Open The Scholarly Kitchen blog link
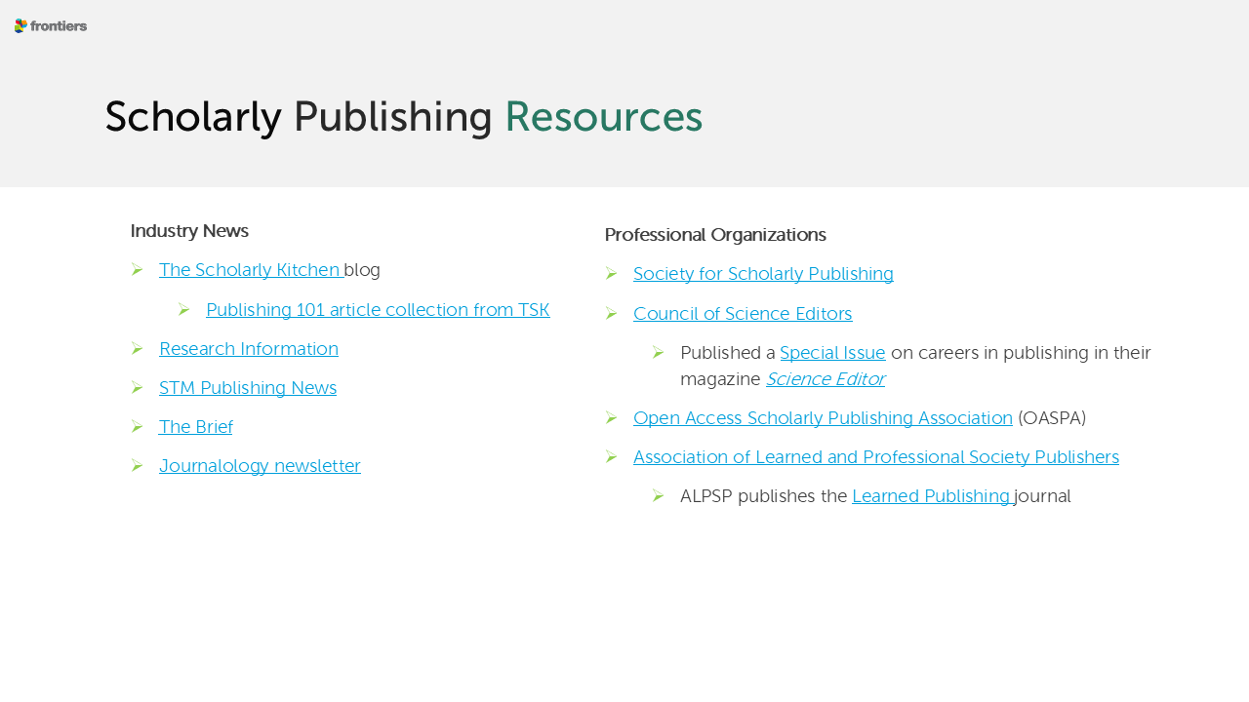The height and width of the screenshot is (702, 1249). [x=250, y=270]
